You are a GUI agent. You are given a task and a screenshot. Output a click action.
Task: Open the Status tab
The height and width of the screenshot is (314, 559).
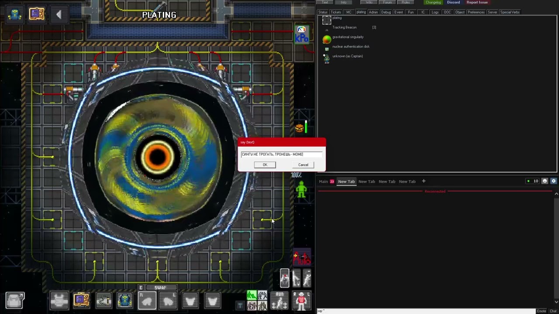coord(323,12)
